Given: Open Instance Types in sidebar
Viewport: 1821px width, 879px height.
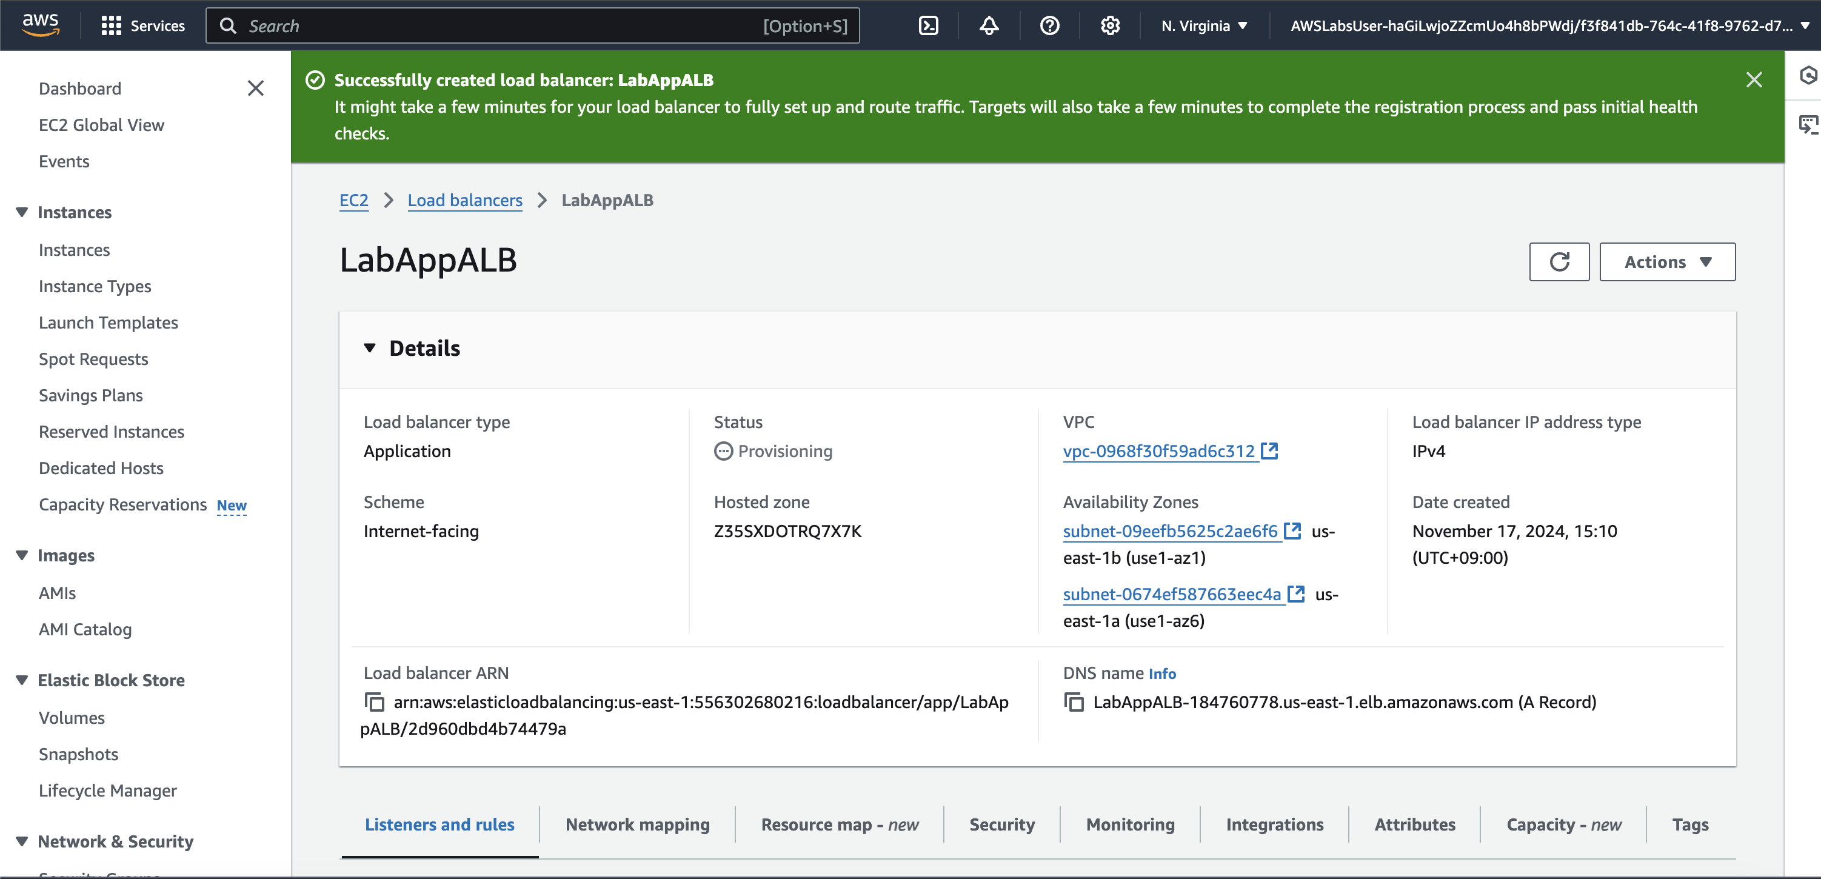Looking at the screenshot, I should (95, 286).
